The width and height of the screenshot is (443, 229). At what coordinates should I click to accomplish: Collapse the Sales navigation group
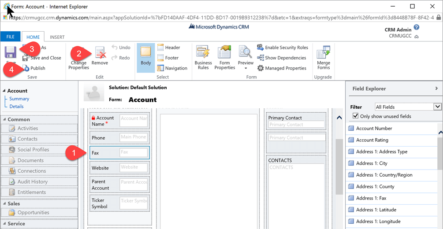coord(4,203)
